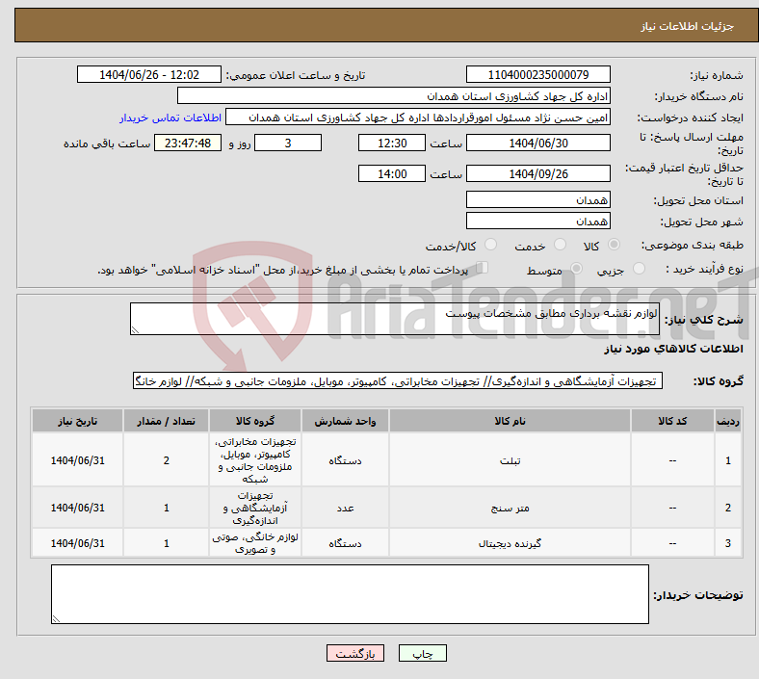Click the عدد unit cell
The image size is (759, 679).
click(x=345, y=508)
